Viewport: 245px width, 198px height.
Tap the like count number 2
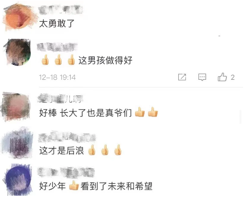(233, 78)
